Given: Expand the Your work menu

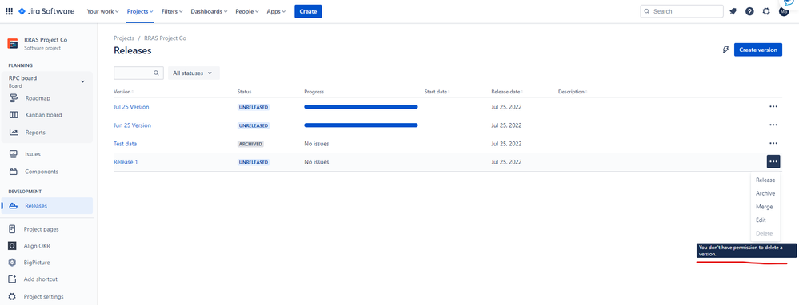Looking at the screenshot, I should [x=103, y=11].
